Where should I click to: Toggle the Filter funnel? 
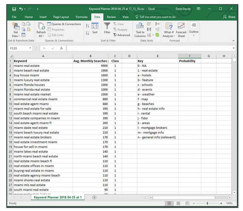(107, 28)
